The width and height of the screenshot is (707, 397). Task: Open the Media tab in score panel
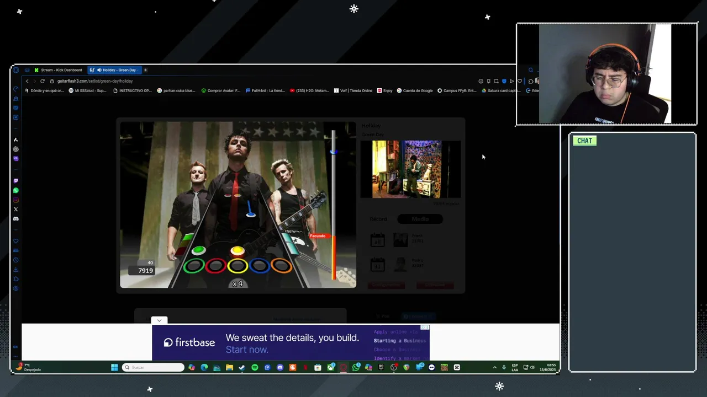420,219
